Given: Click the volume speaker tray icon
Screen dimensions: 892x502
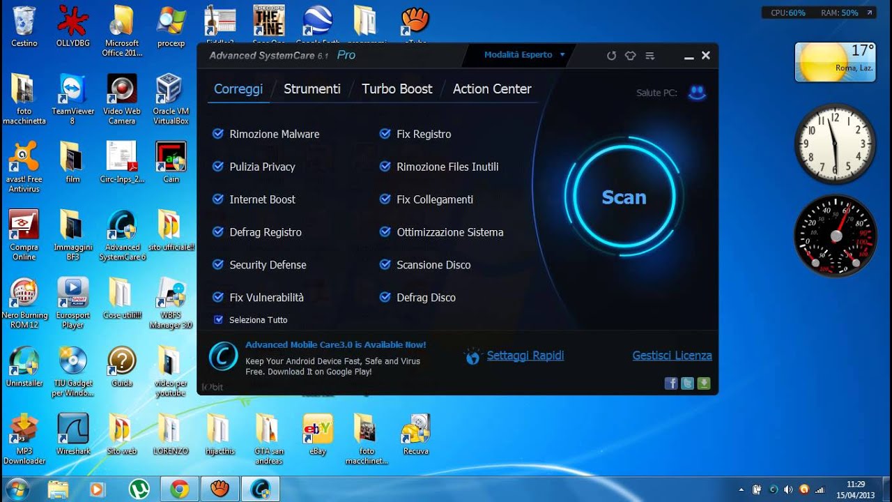Looking at the screenshot, I should 788,489.
